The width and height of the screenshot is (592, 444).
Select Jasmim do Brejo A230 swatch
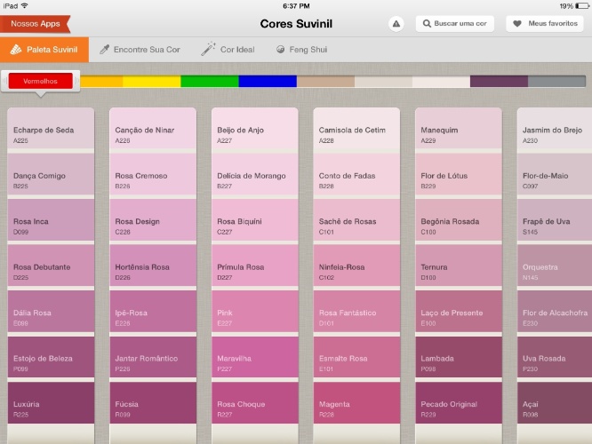(555, 128)
